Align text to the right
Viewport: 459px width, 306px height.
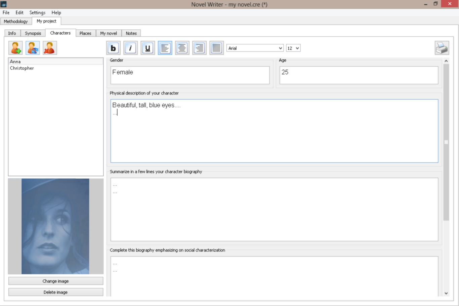click(x=199, y=48)
